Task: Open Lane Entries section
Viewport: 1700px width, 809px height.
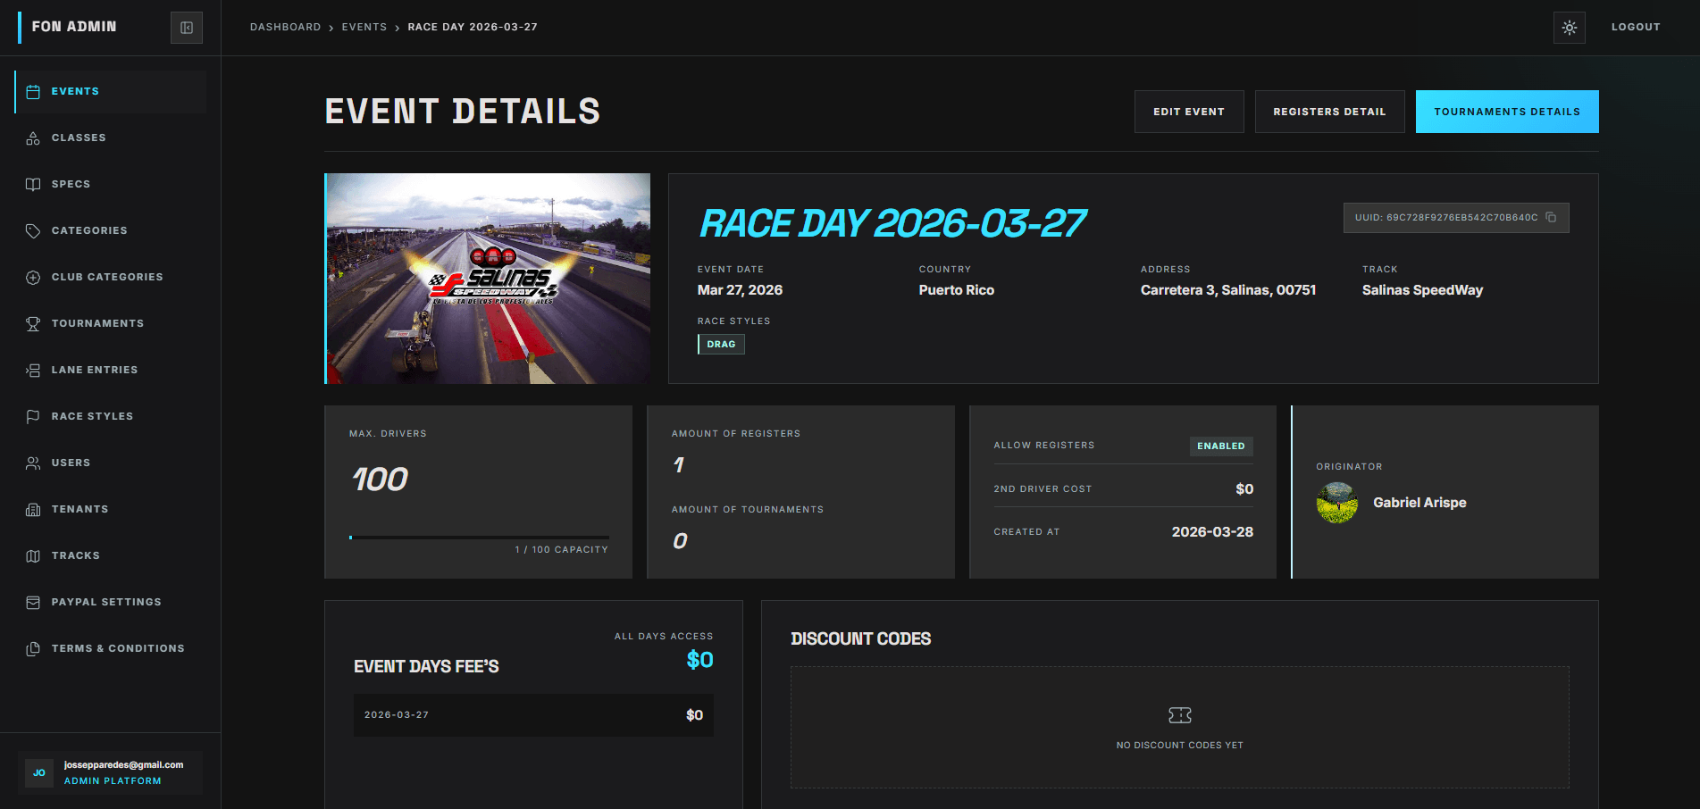Action: (111, 371)
